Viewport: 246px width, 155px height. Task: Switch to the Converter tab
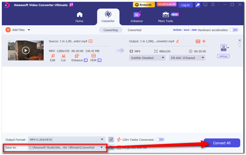[x=108, y=17]
